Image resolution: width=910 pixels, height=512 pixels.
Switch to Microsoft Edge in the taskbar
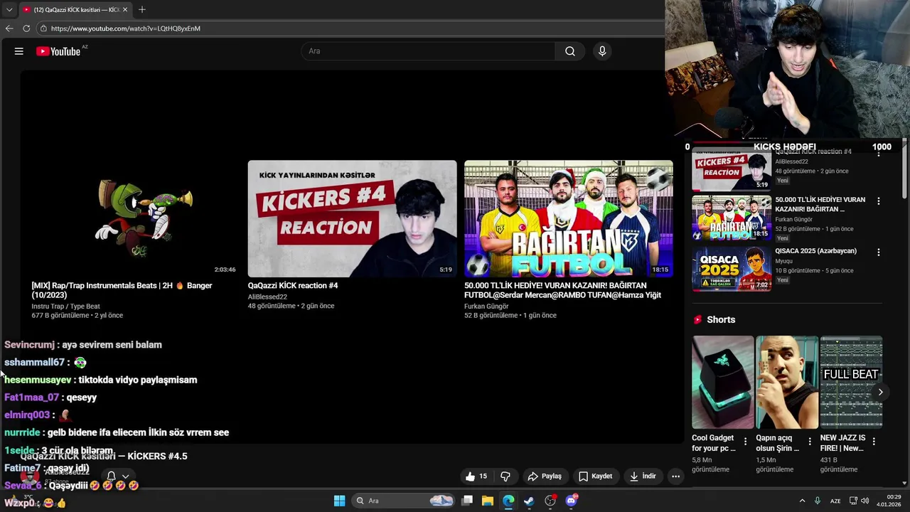tap(508, 501)
